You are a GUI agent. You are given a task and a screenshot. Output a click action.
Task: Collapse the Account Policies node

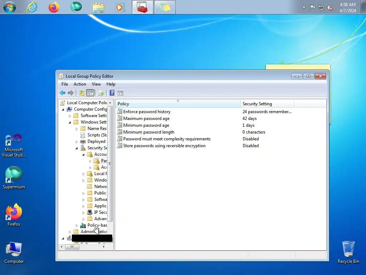83,155
